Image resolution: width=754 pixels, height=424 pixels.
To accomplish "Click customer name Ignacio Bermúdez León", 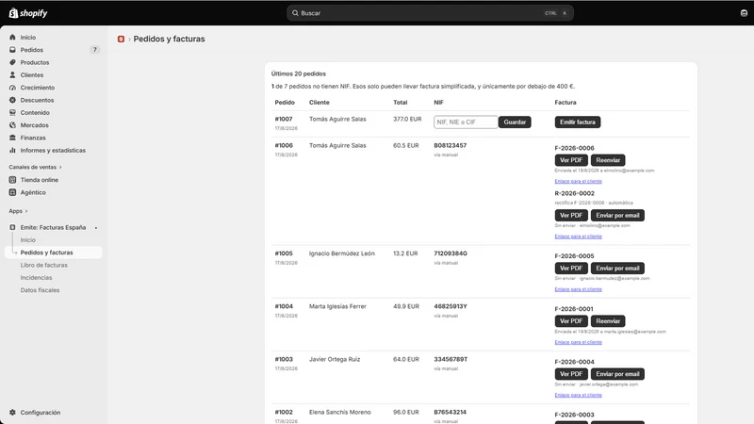I will 341,253.
